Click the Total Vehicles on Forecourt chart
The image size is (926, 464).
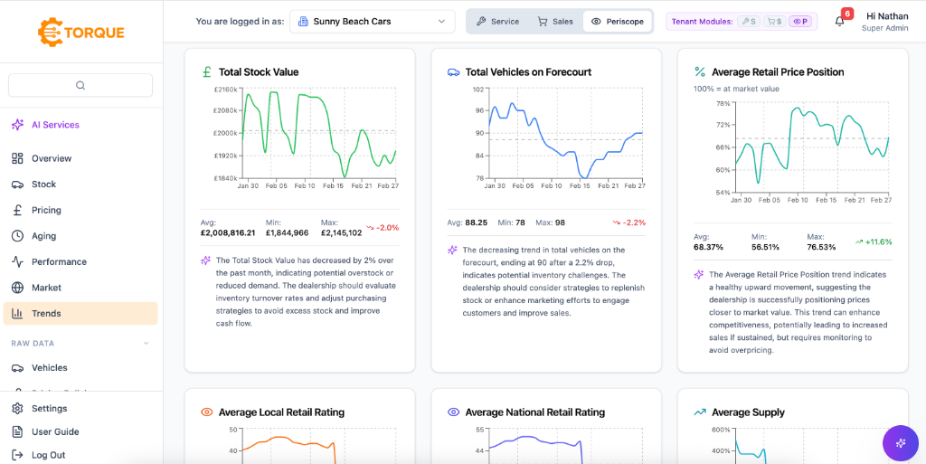tap(566, 134)
